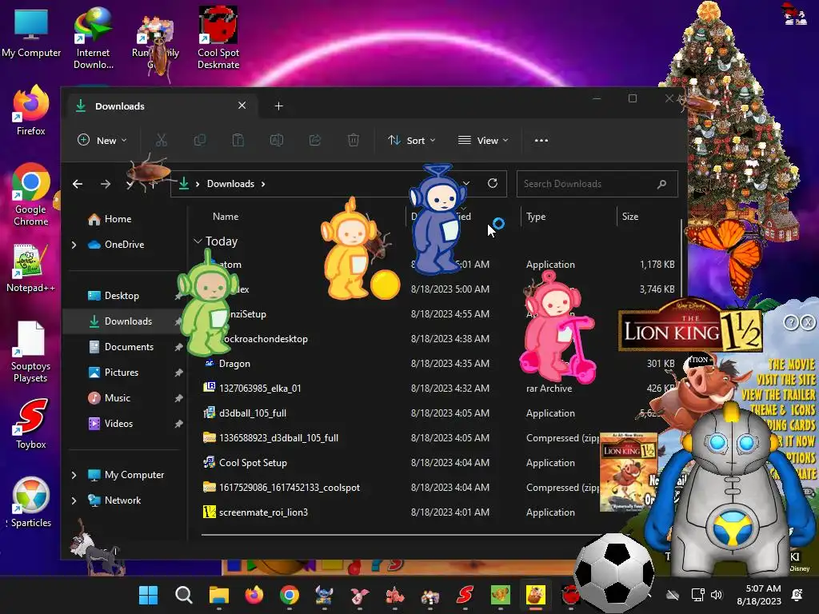Select Music in the navigation pane

pos(117,398)
